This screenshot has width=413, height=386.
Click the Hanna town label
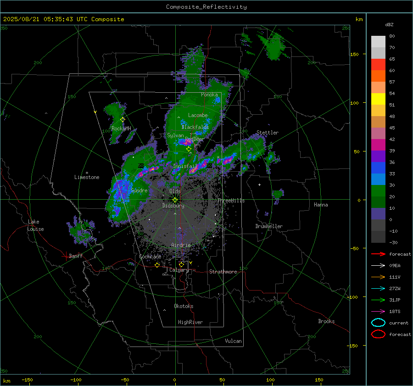click(321, 205)
